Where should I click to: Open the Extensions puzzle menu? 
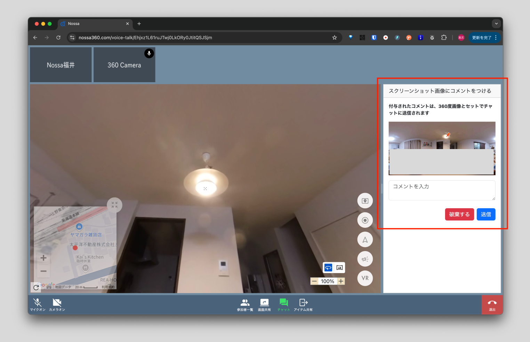tap(444, 38)
